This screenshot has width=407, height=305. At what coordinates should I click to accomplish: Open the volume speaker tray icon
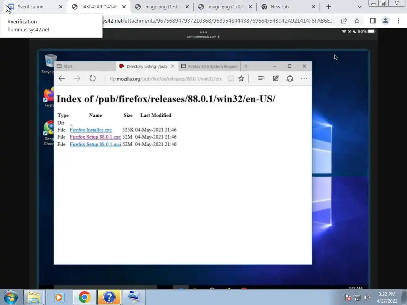click(366, 298)
